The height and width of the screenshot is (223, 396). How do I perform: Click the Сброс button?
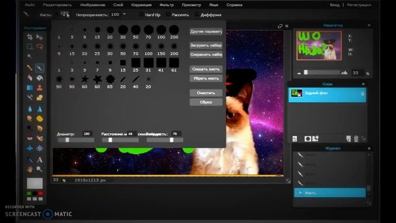tap(206, 102)
